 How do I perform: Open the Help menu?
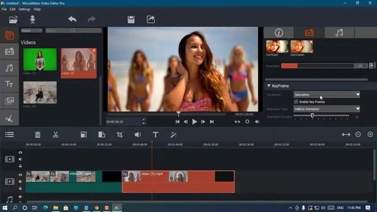tap(37, 9)
